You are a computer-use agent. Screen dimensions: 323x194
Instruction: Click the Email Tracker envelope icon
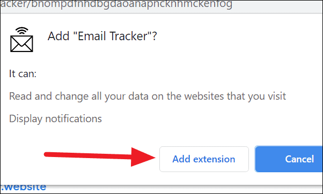click(21, 40)
